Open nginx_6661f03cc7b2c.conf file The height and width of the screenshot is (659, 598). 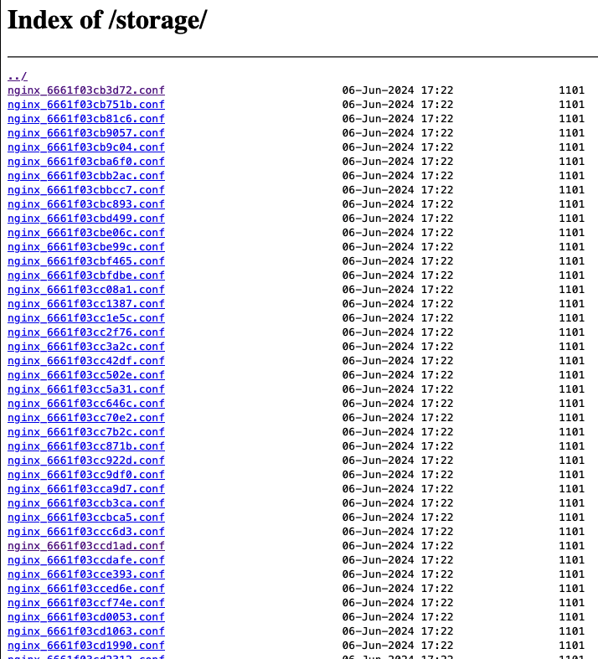click(86, 432)
